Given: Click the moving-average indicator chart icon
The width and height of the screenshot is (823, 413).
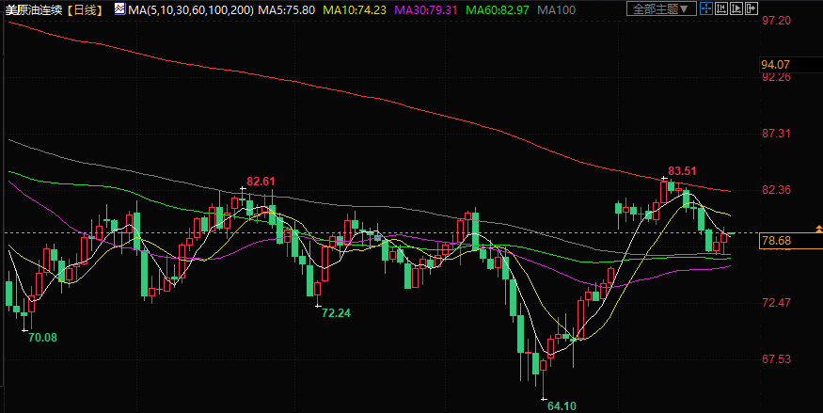Looking at the screenshot, I should (120, 8).
